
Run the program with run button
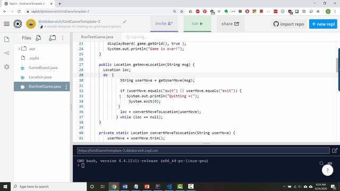[x=197, y=23]
